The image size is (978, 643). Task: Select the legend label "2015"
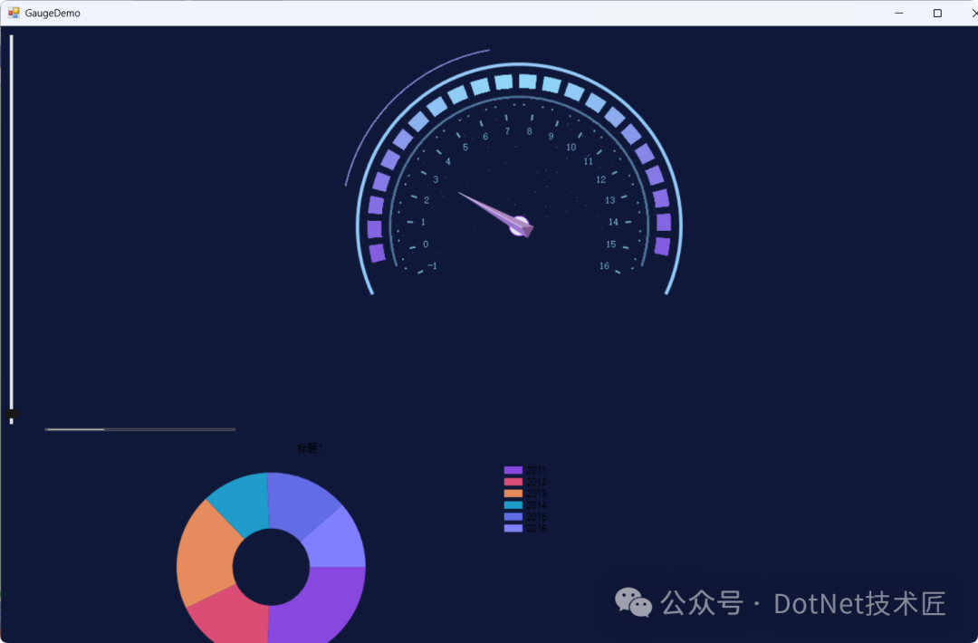tap(536, 516)
